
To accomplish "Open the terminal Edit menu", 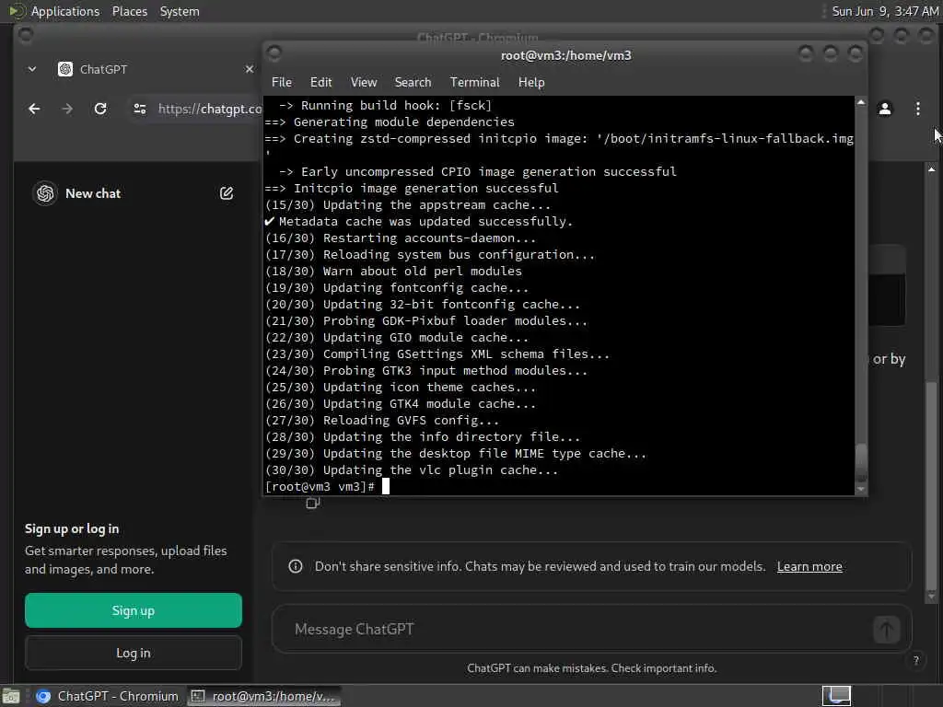I will pos(320,82).
